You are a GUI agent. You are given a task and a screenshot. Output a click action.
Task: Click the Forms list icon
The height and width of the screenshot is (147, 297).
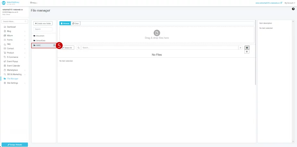(5, 40)
